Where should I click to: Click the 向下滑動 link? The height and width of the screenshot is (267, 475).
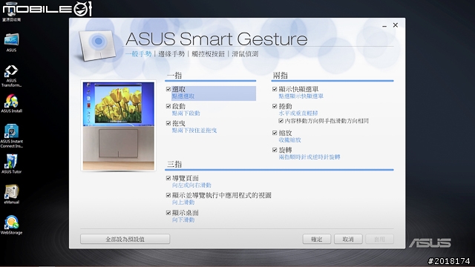click(x=183, y=220)
